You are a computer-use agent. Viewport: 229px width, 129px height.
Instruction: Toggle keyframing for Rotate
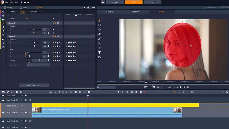(x=53, y=60)
